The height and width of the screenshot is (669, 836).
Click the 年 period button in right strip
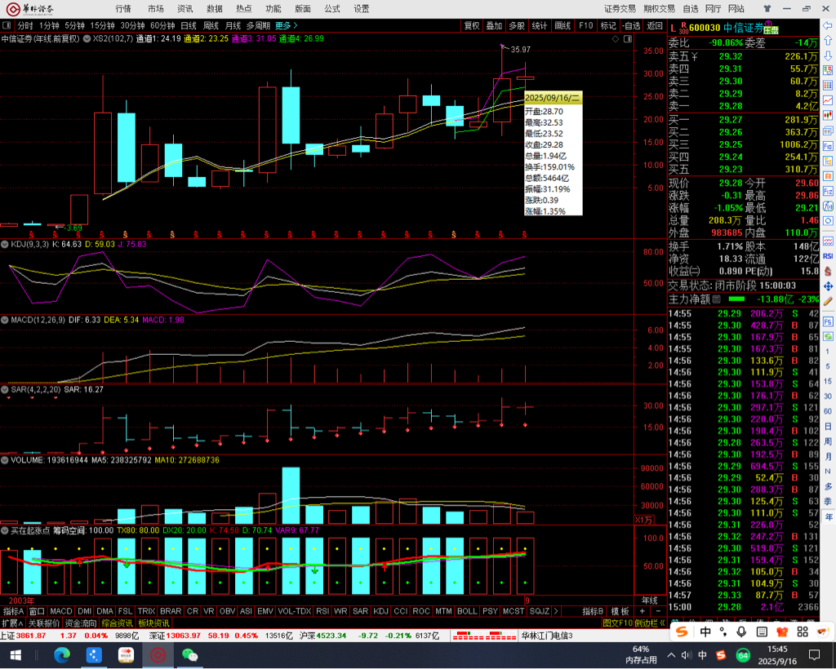(828, 516)
